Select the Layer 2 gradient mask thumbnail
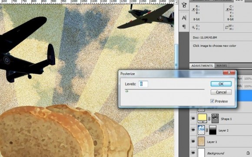The image size is (252, 157). coord(212,130)
